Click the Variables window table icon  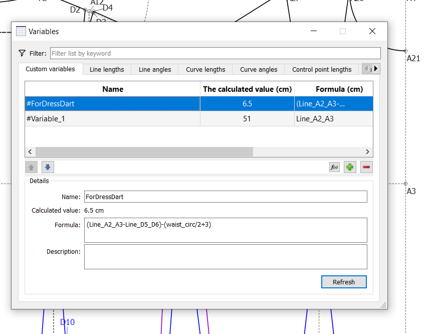coord(21,31)
